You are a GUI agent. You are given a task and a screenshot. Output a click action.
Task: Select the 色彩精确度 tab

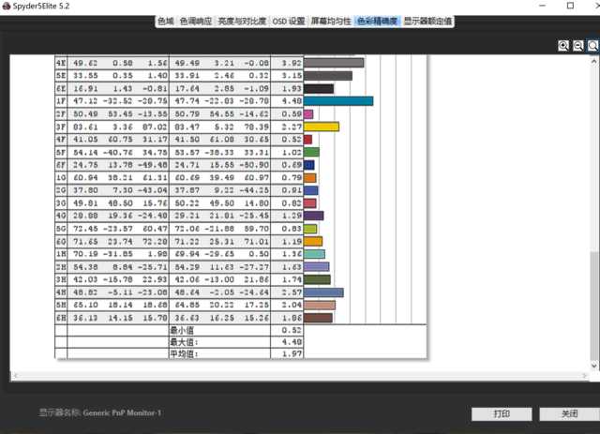pyautogui.click(x=377, y=22)
